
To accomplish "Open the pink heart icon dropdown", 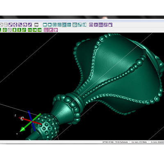I will coord(56,30).
